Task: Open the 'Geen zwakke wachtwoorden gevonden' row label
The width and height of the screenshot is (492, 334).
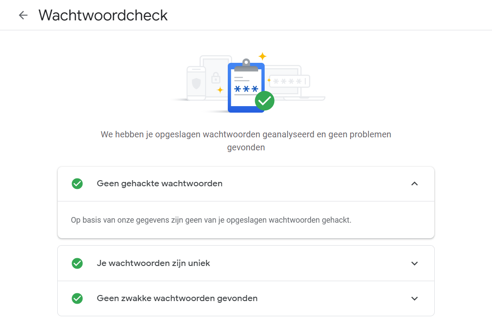Action: point(177,298)
